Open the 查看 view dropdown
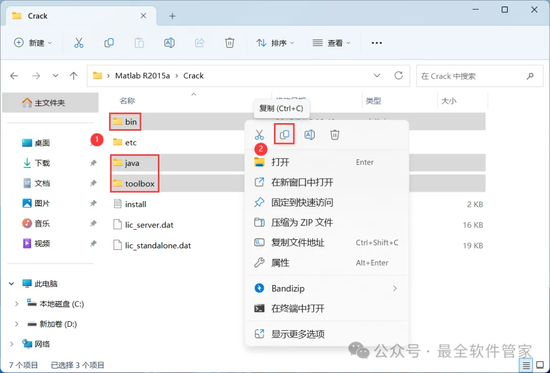Image resolution: width=550 pixels, height=373 pixels. click(x=332, y=43)
